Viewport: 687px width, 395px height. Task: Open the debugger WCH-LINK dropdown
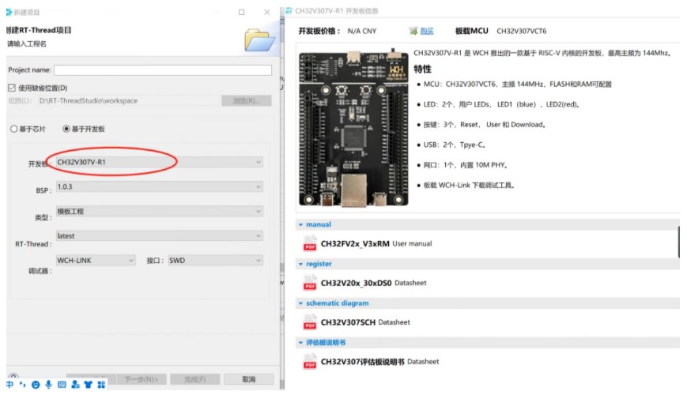click(96, 260)
